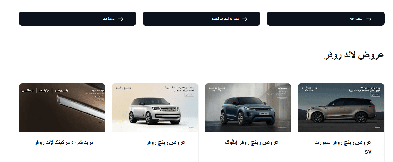Click small enquire button inside Sport SV banner
The height and width of the screenshot is (162, 393).
375,95
